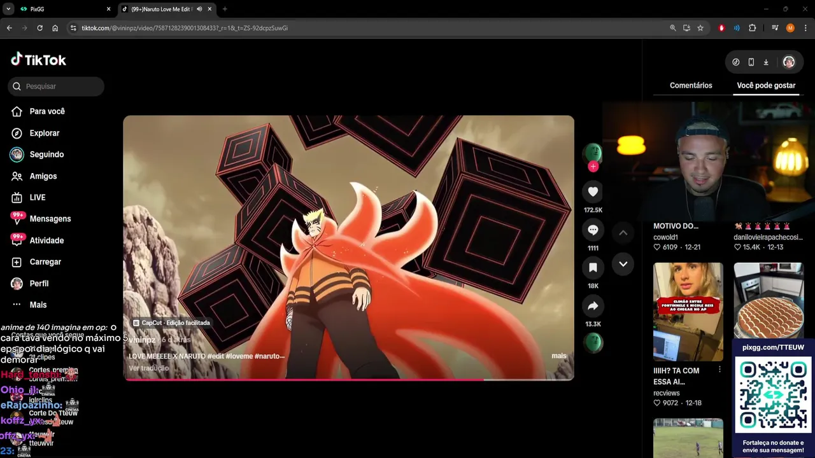Image resolution: width=815 pixels, height=458 pixels.
Task: Open the Chrome profile M avatar
Action: click(x=790, y=28)
